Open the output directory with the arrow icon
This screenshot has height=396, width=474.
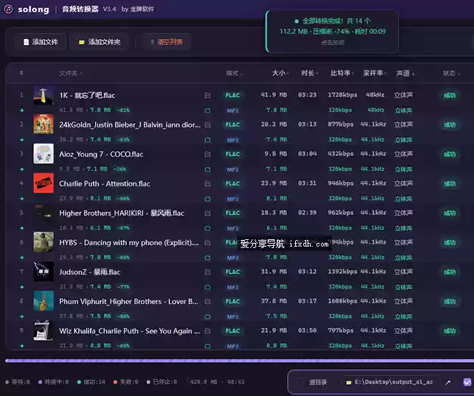point(448,383)
